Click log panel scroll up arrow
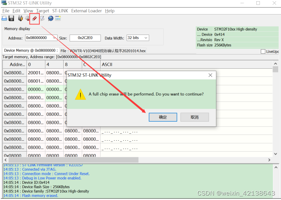281x200 pixels. [276, 167]
